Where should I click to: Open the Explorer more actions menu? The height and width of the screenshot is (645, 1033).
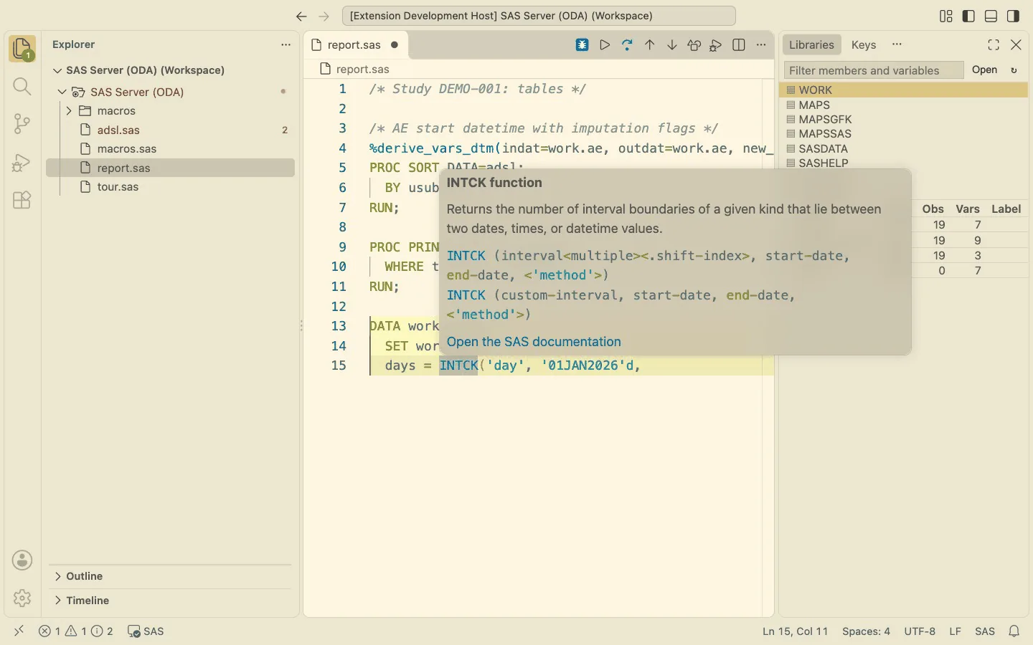[x=286, y=44]
